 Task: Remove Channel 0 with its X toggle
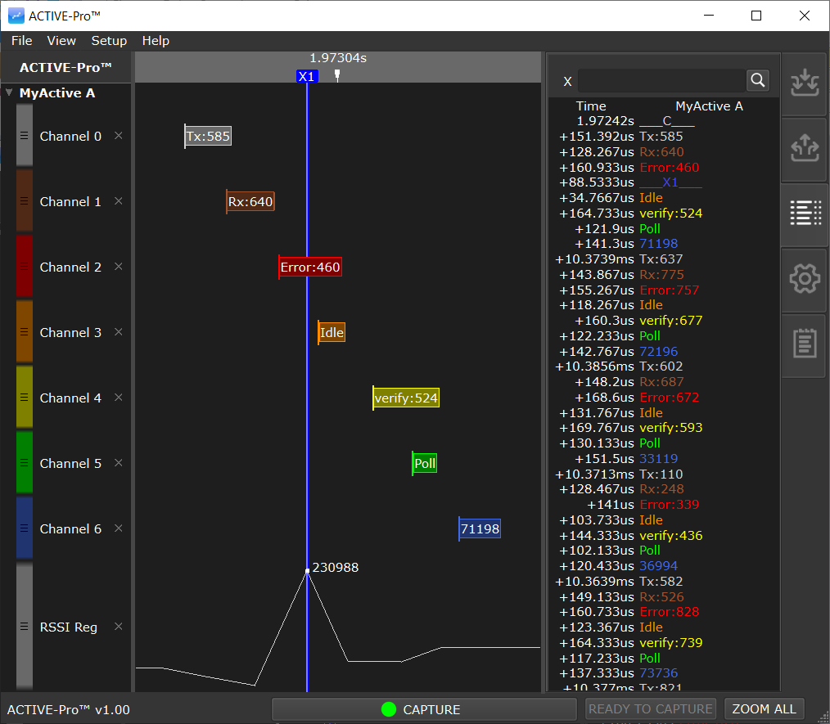point(118,136)
